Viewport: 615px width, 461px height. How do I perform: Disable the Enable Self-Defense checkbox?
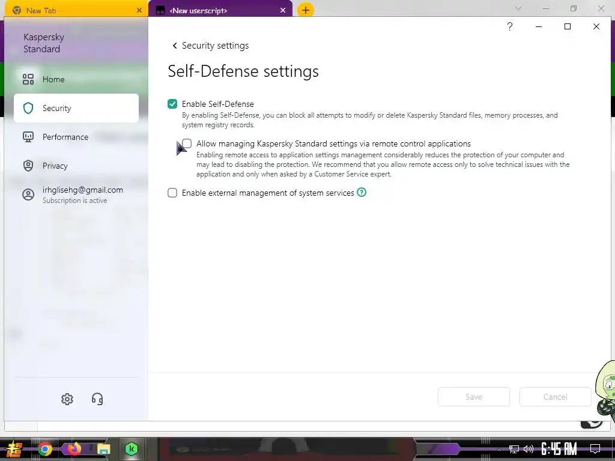pos(172,104)
